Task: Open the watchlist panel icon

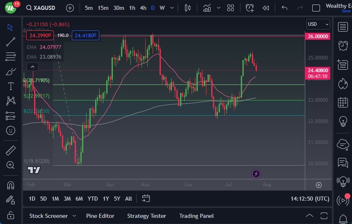Action: [343, 27]
